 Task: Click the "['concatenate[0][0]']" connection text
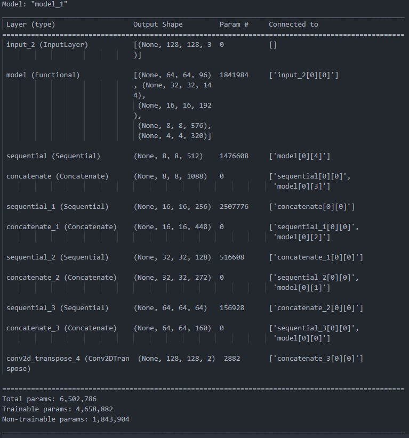(312, 207)
